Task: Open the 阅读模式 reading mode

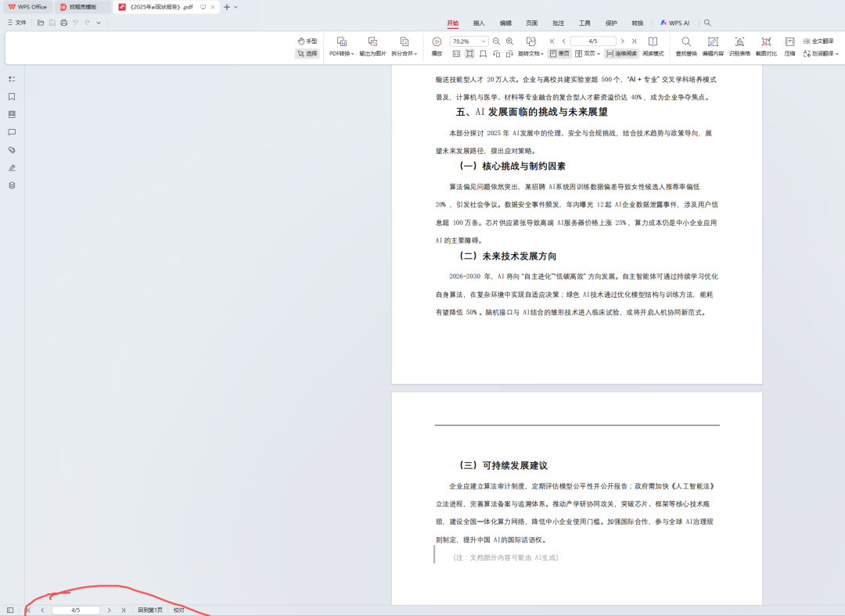Action: point(653,41)
